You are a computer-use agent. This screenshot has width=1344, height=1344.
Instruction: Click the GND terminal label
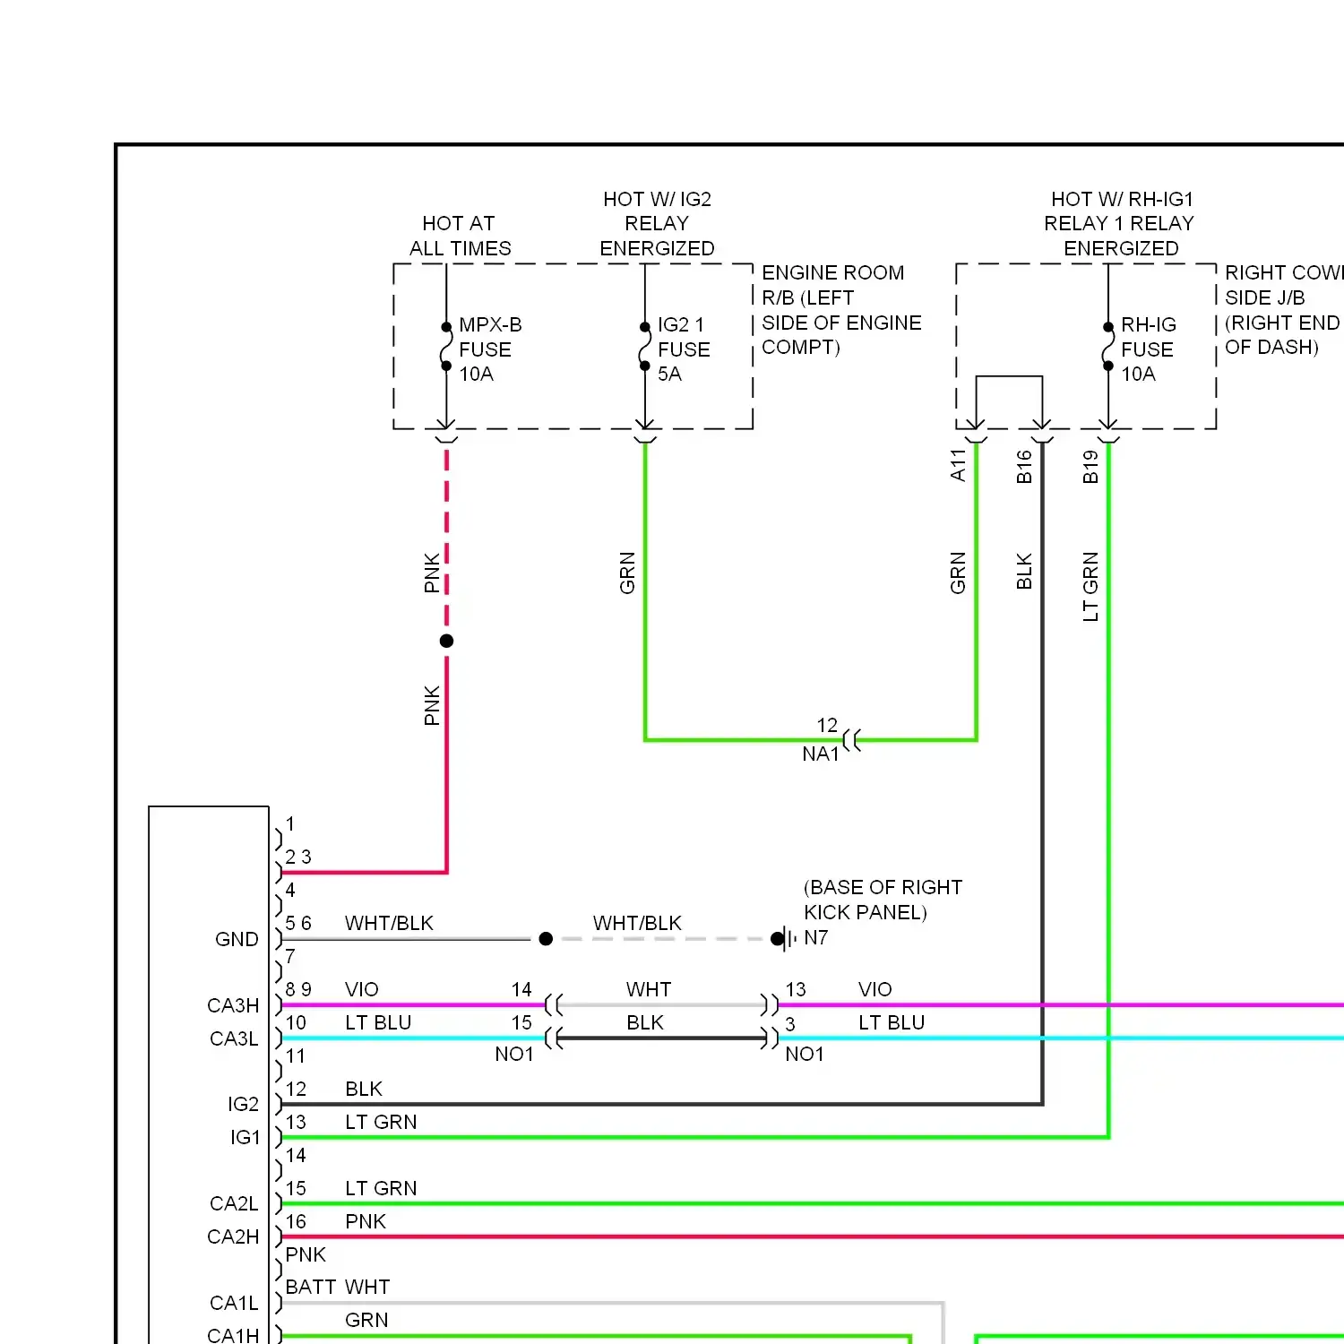tap(237, 939)
